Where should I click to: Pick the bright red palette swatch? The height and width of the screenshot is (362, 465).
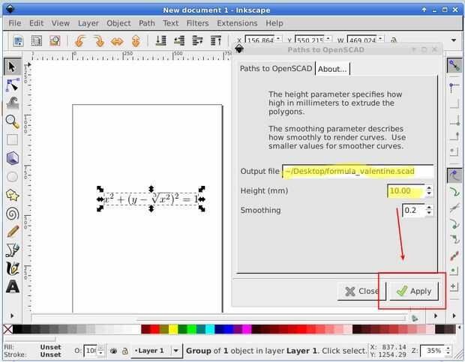(154, 329)
